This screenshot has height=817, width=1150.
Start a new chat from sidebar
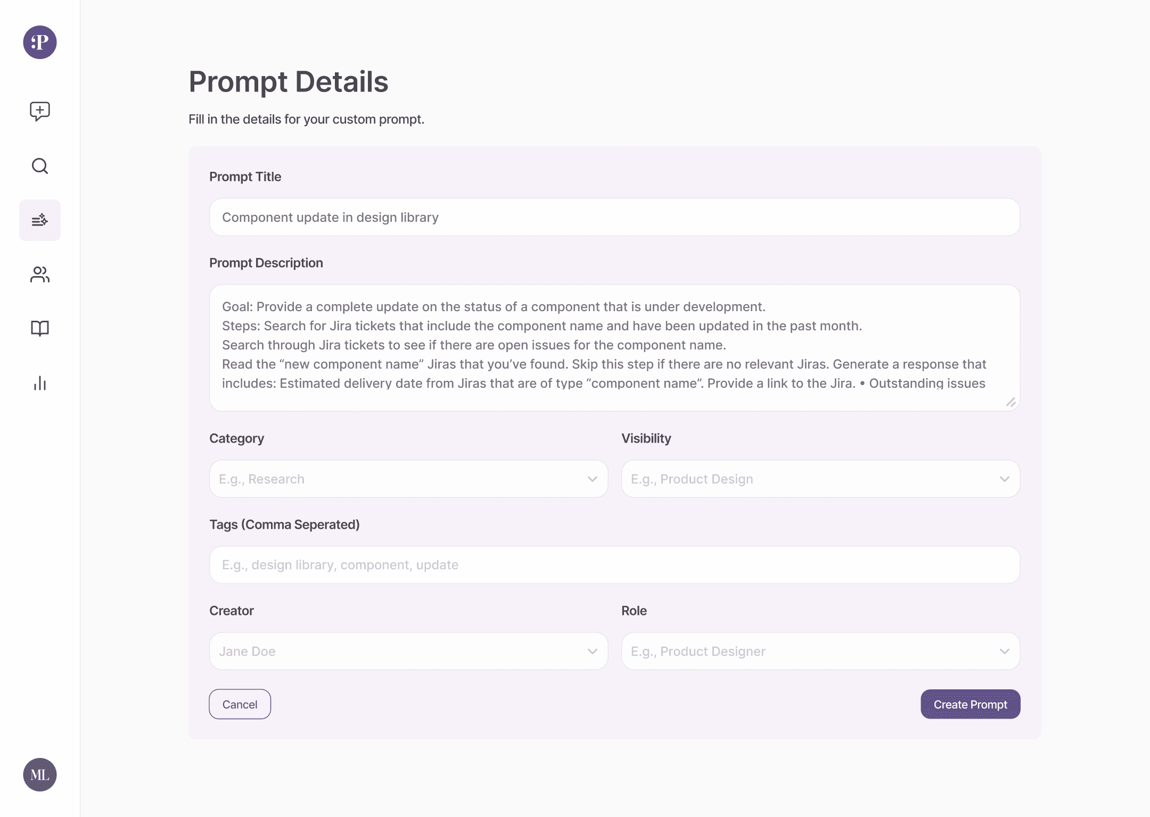tap(40, 111)
